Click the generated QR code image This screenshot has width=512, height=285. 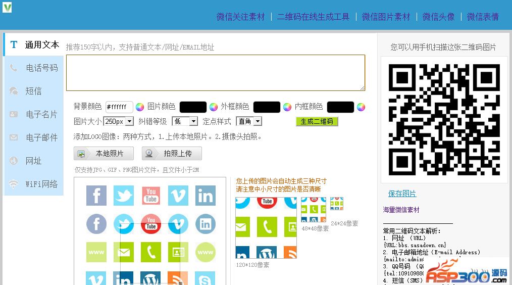[444, 120]
